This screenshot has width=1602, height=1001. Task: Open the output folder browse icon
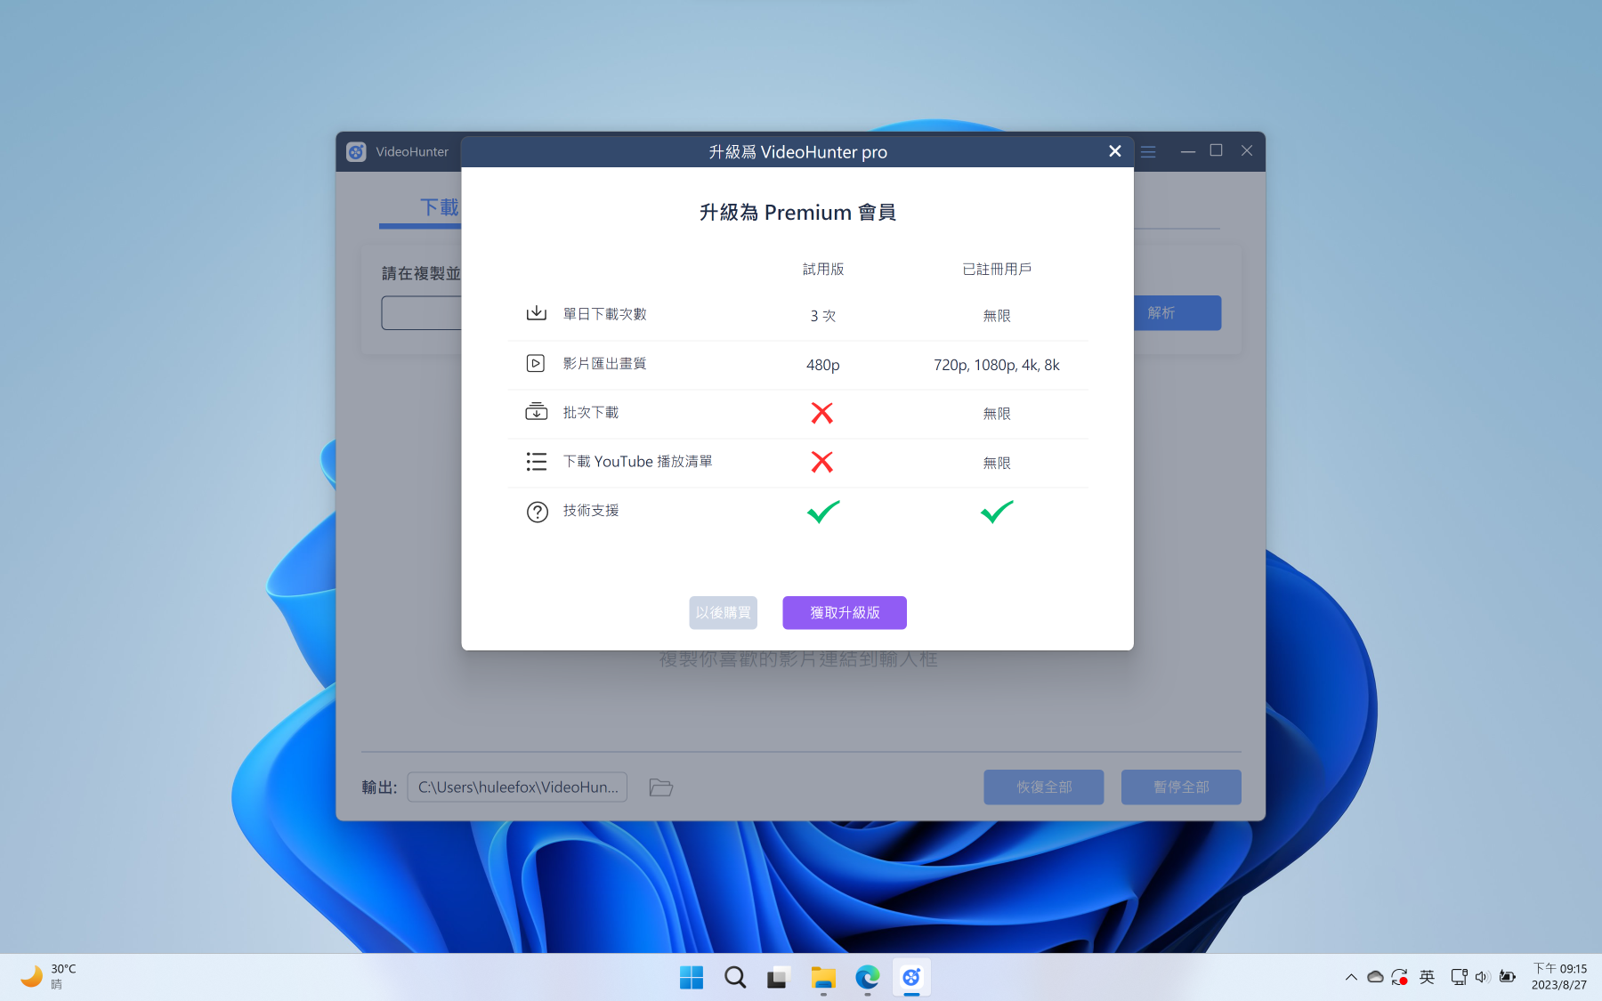tap(660, 787)
